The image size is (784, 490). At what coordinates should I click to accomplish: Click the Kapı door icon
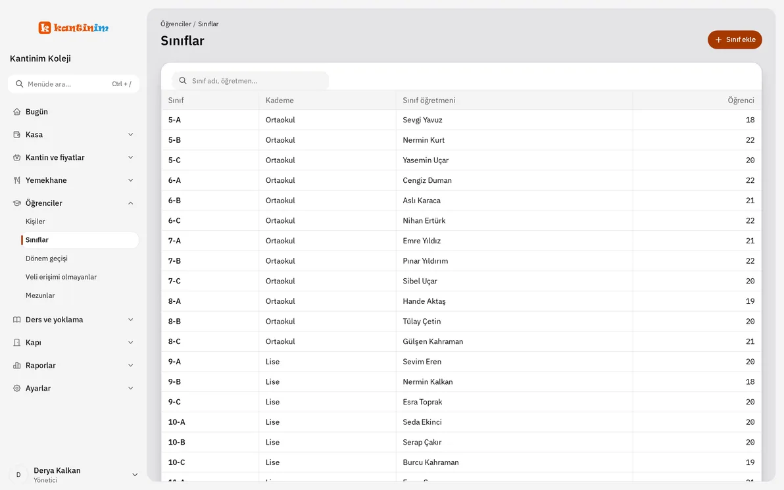point(17,343)
